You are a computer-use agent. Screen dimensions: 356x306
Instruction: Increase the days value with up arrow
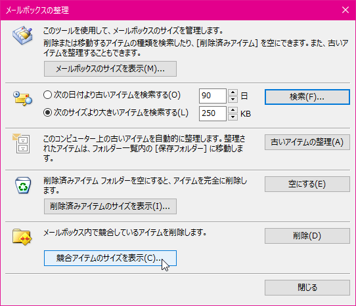(x=233, y=92)
